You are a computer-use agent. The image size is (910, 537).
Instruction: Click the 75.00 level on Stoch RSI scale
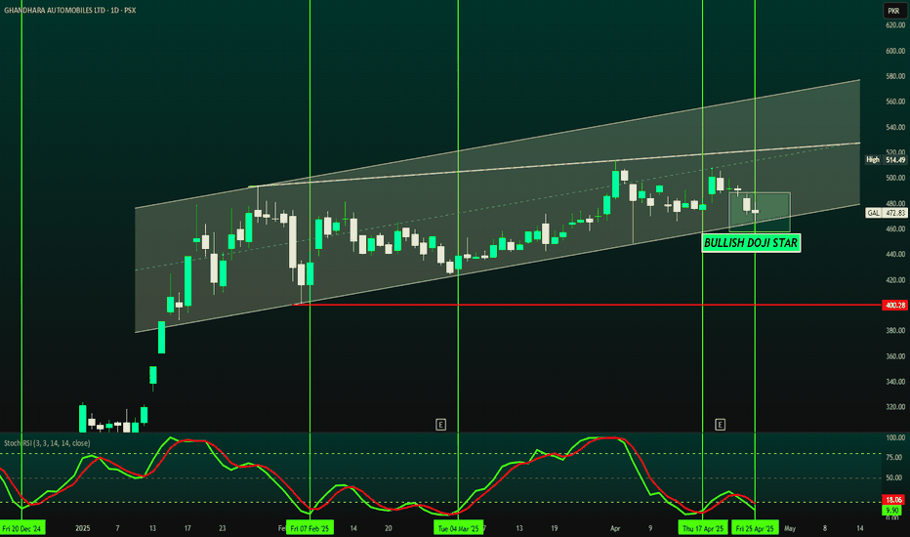point(894,458)
